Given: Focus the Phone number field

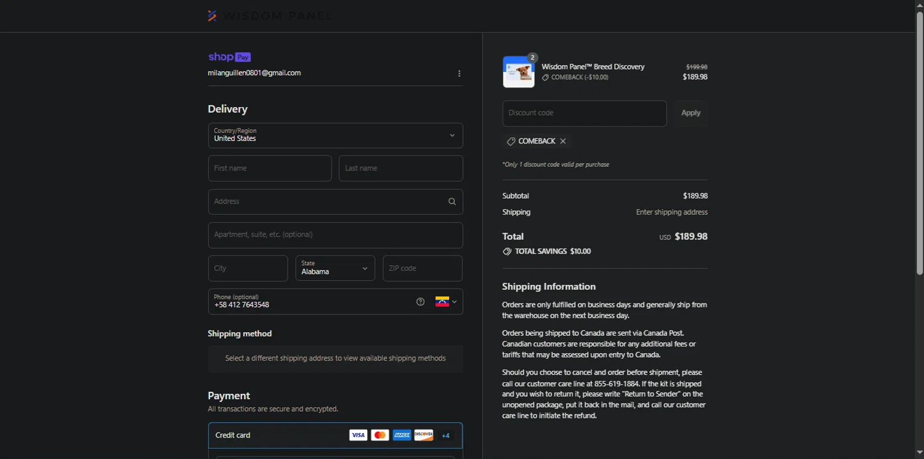Looking at the screenshot, I should click(335, 301).
